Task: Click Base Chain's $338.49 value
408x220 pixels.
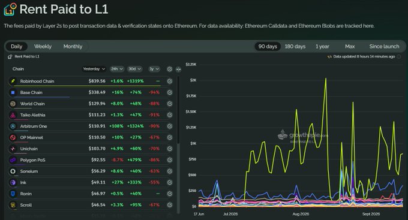Action: tap(97, 92)
